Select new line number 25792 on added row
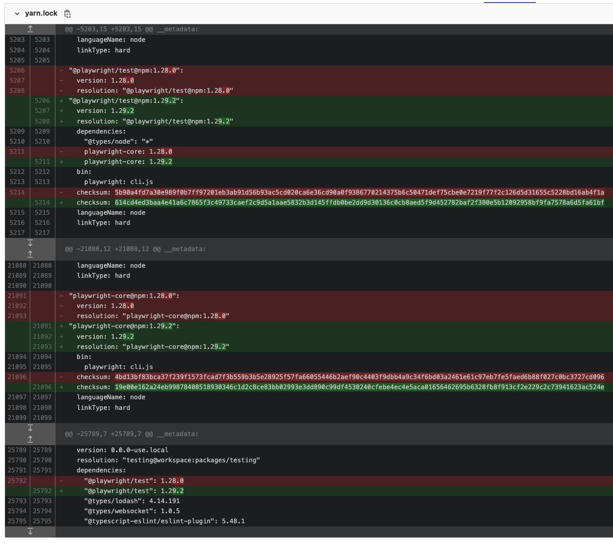 pyautogui.click(x=42, y=491)
